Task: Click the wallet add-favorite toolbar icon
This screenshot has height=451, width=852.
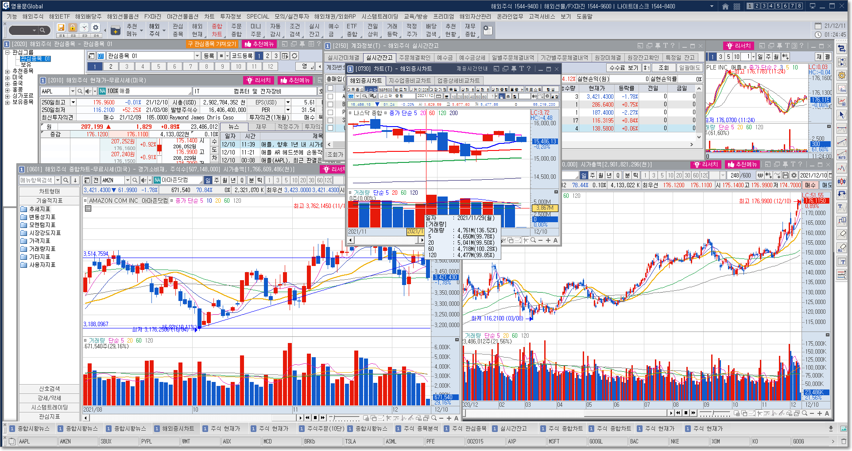Action: (116, 31)
